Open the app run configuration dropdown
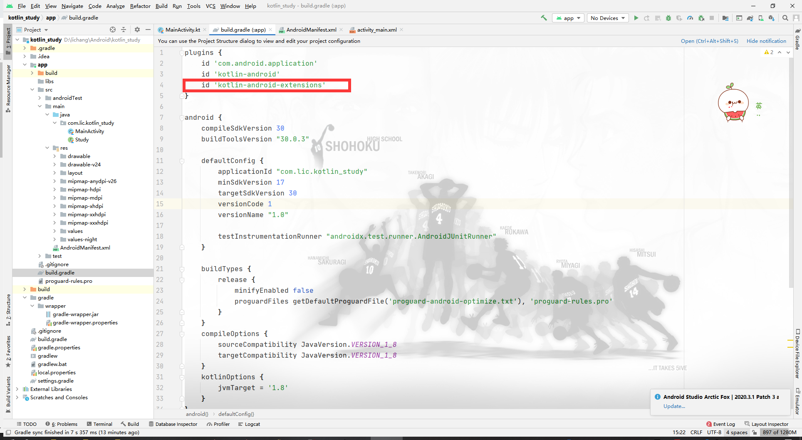The image size is (802, 440). [x=568, y=18]
